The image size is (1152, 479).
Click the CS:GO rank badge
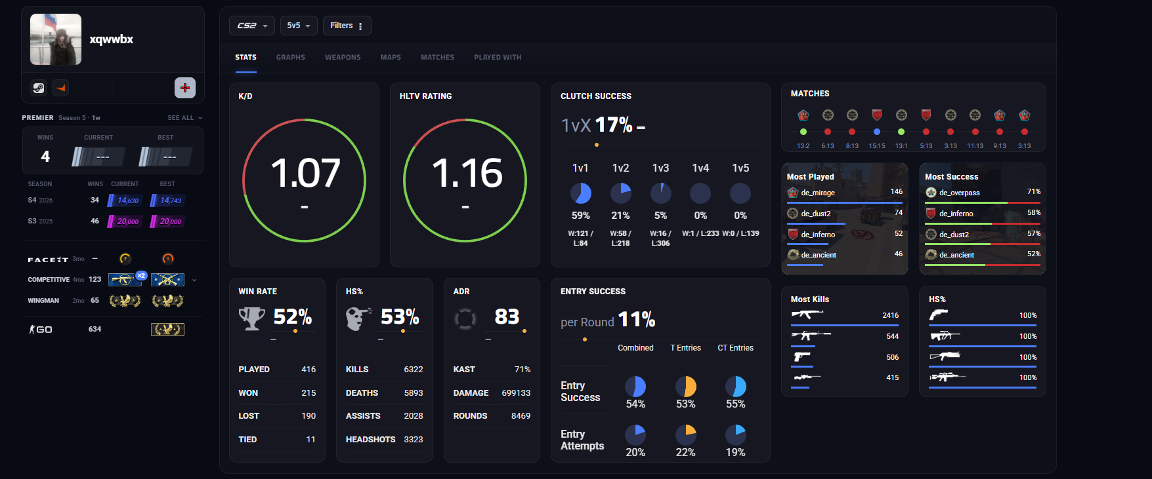[x=168, y=329]
